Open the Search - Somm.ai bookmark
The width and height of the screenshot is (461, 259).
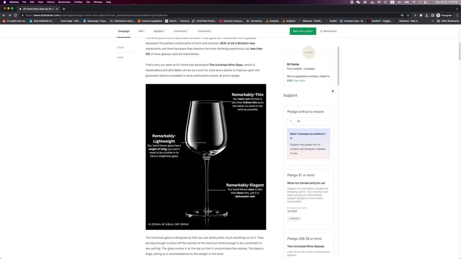click(177, 21)
